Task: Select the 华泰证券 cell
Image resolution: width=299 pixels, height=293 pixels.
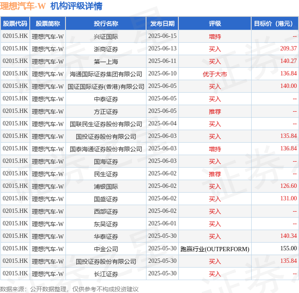Action: point(106,237)
